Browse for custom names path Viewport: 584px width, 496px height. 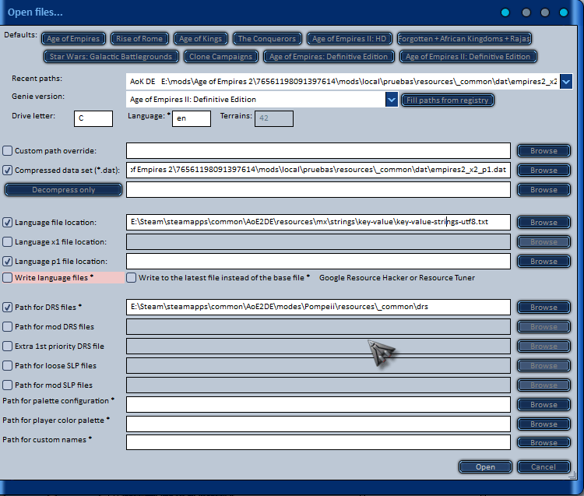[x=544, y=442]
